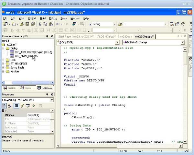
Task: Click Alphabetic sort icon in Properties panel
Action: (x=10, y=106)
